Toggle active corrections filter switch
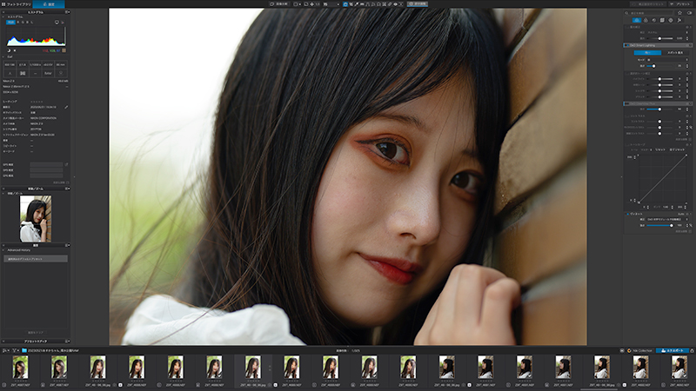696x391 pixels. click(x=689, y=13)
